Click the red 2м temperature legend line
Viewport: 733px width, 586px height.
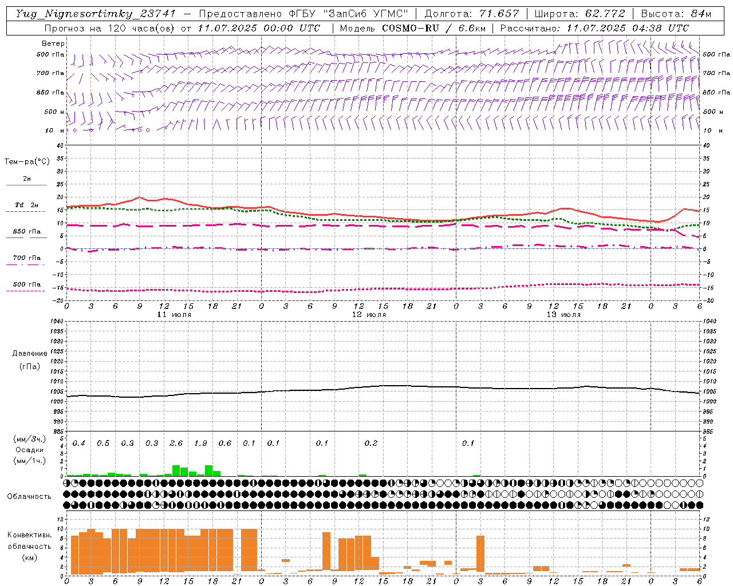coord(26,185)
